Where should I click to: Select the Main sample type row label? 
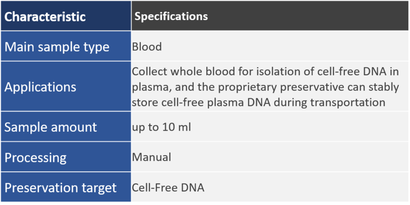pos(57,47)
